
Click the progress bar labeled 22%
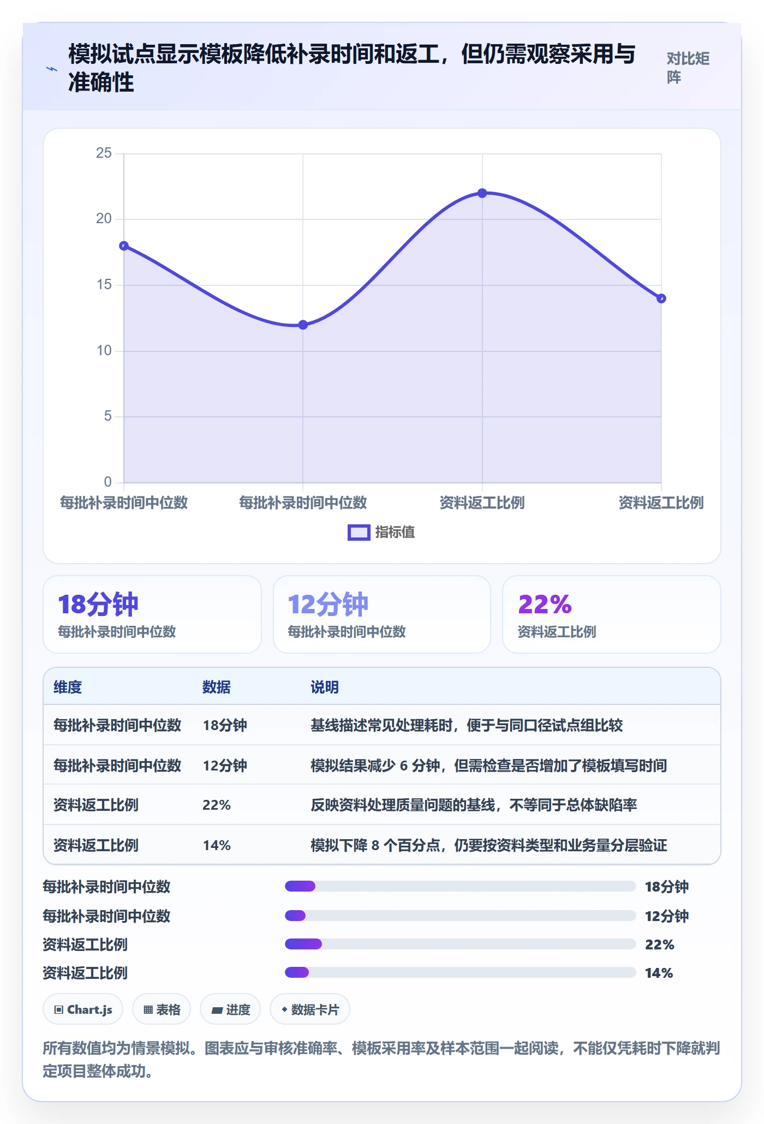coord(460,944)
